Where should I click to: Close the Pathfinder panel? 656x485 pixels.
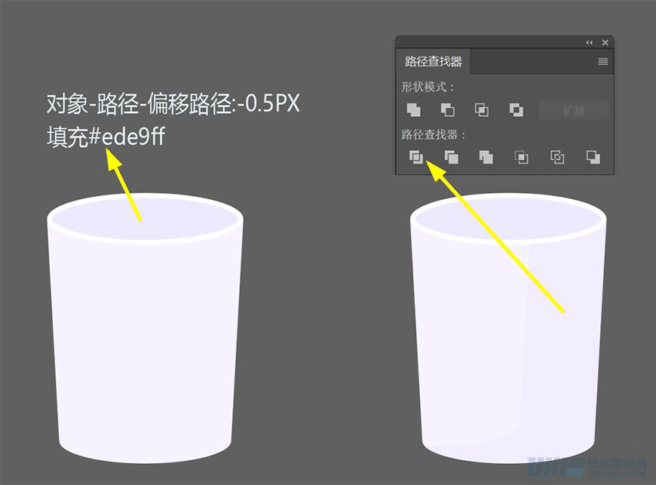point(605,43)
